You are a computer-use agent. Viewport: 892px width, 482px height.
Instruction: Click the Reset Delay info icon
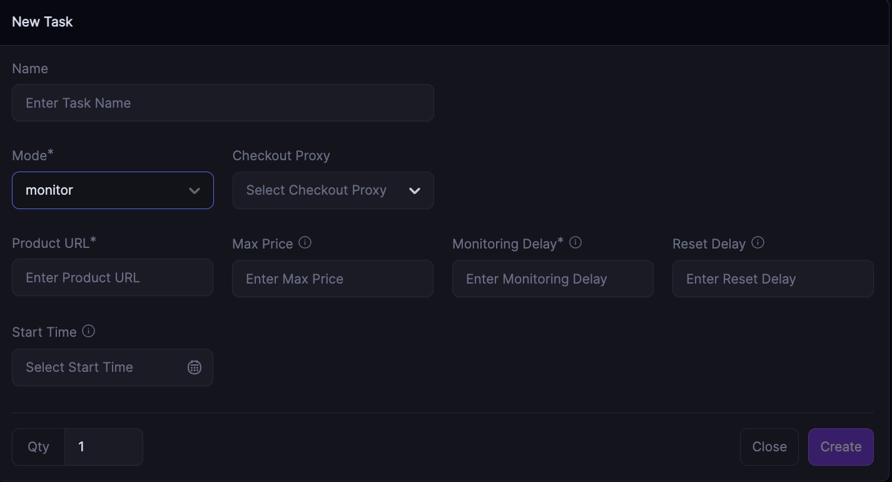point(758,243)
